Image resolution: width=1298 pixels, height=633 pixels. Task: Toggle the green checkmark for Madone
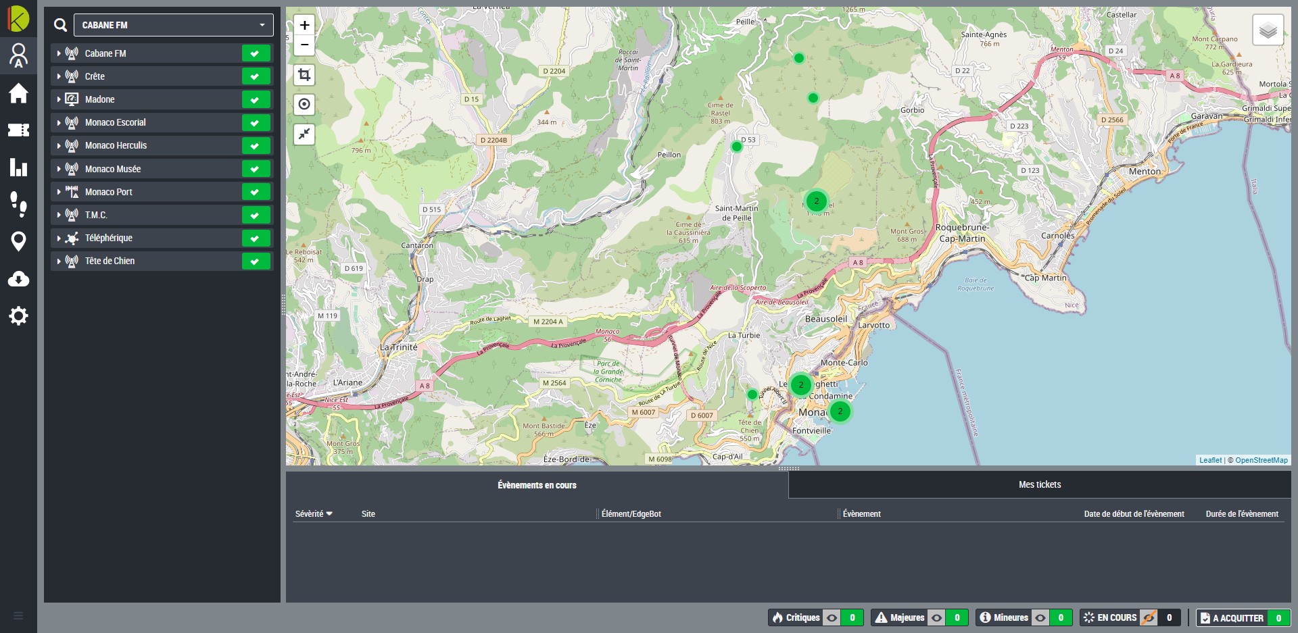tap(256, 99)
